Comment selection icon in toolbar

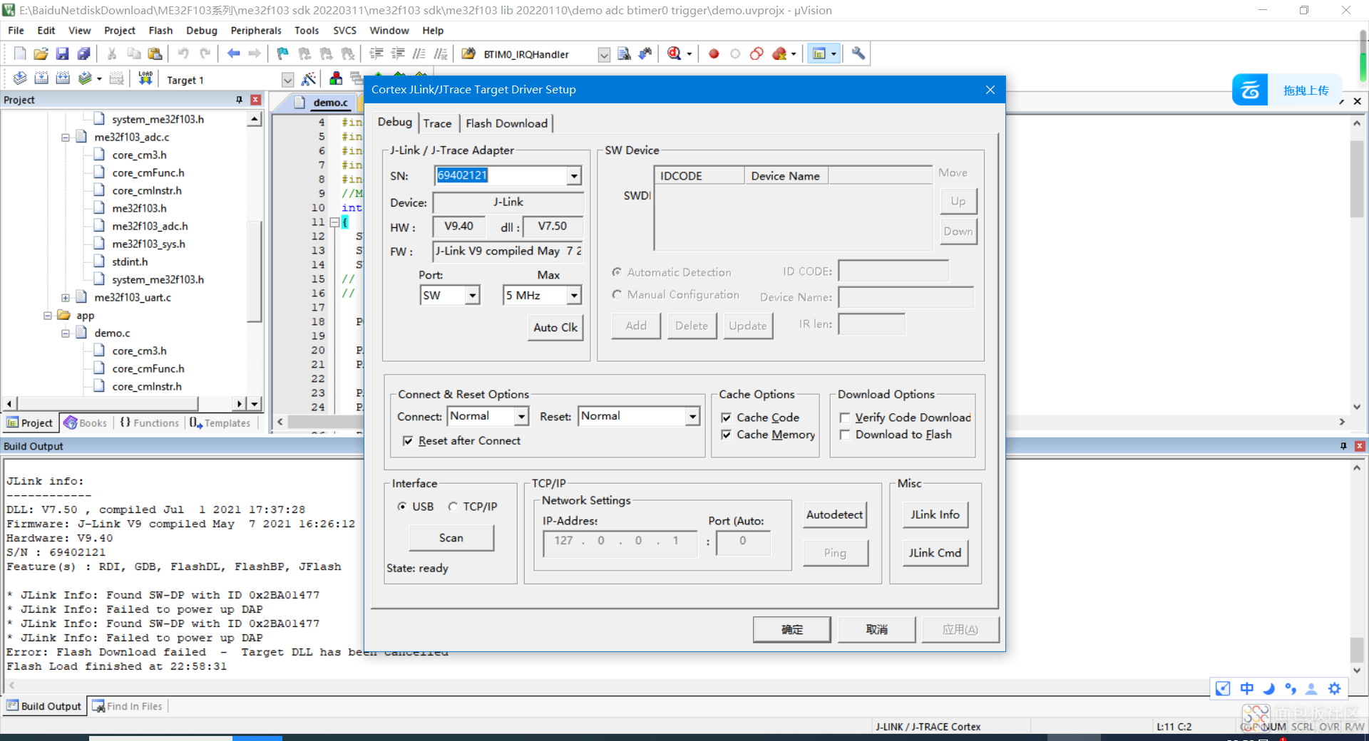419,53
